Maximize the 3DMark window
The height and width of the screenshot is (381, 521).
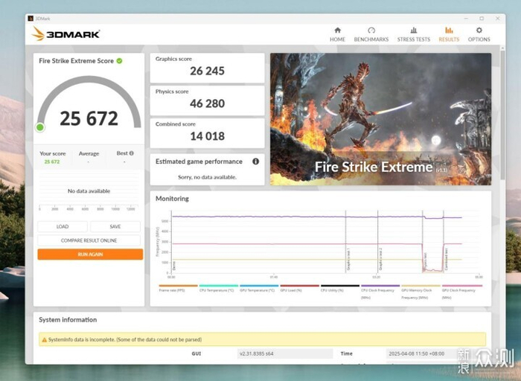click(x=482, y=19)
